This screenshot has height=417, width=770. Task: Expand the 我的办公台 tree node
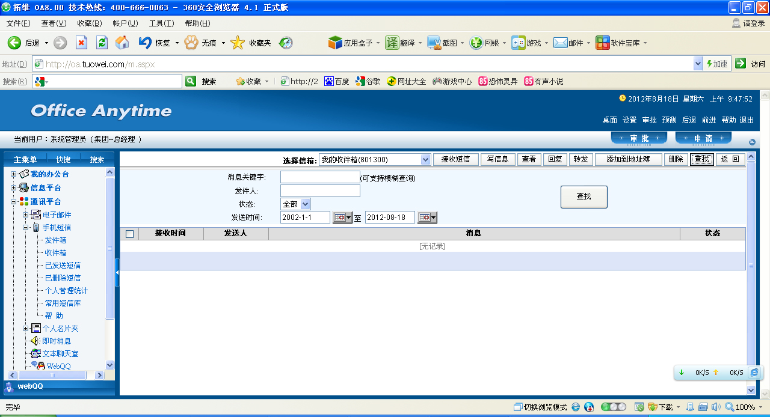coord(14,174)
